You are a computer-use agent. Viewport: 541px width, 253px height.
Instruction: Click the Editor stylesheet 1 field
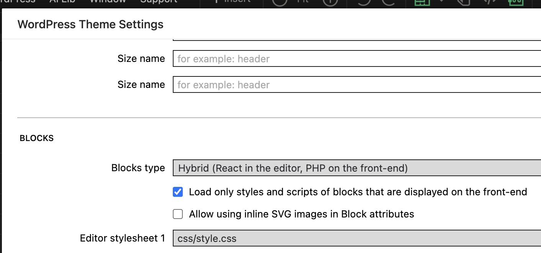(357, 238)
